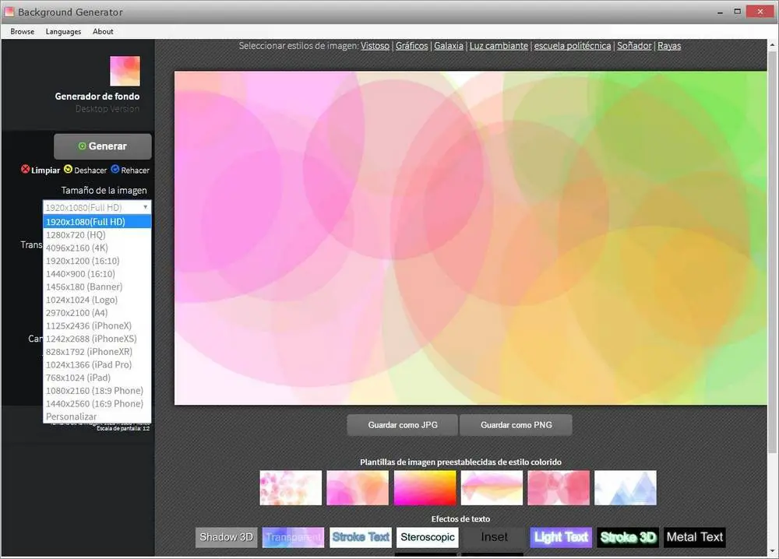Click the vertical scrollbar down arrow
Viewport: 779px width, 559px height.
coord(773,550)
